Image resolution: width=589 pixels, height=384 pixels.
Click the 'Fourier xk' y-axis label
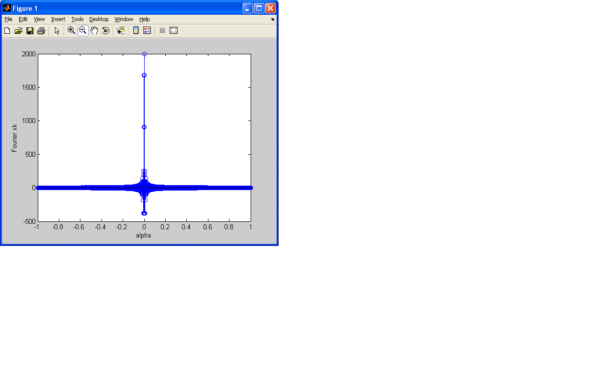(x=15, y=138)
